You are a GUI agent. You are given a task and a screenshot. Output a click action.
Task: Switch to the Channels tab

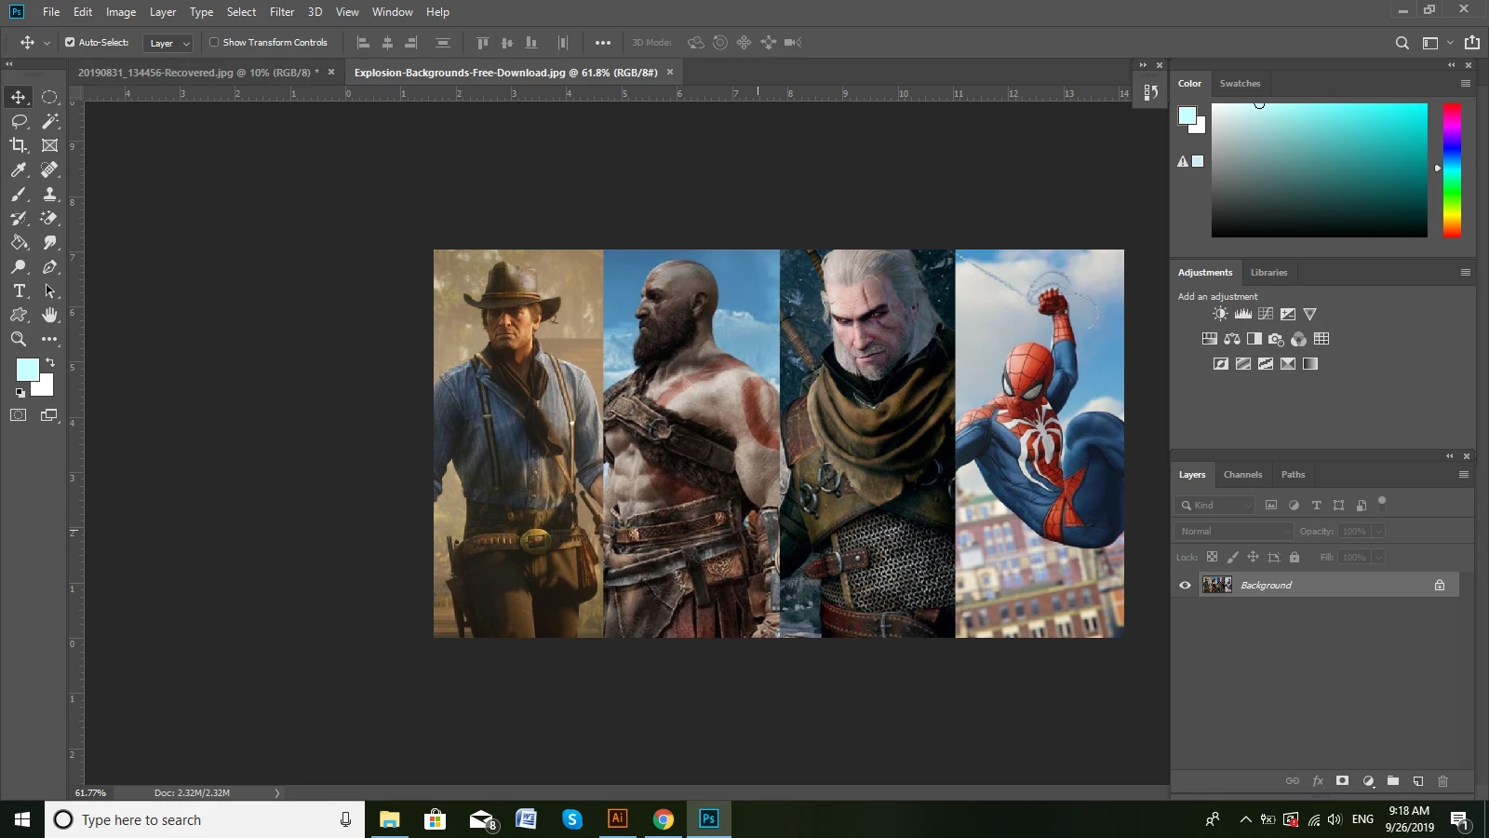coord(1242,474)
